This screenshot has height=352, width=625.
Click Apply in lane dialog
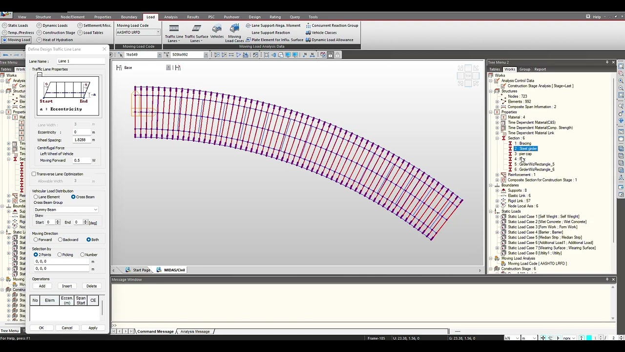(x=93, y=328)
